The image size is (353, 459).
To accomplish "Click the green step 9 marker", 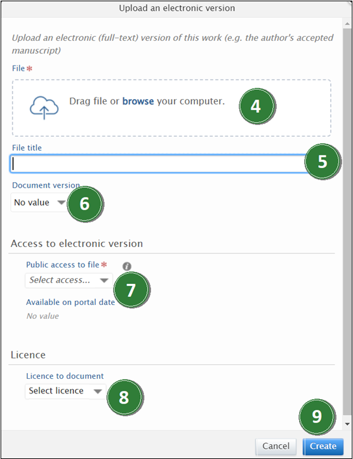I will (x=317, y=416).
